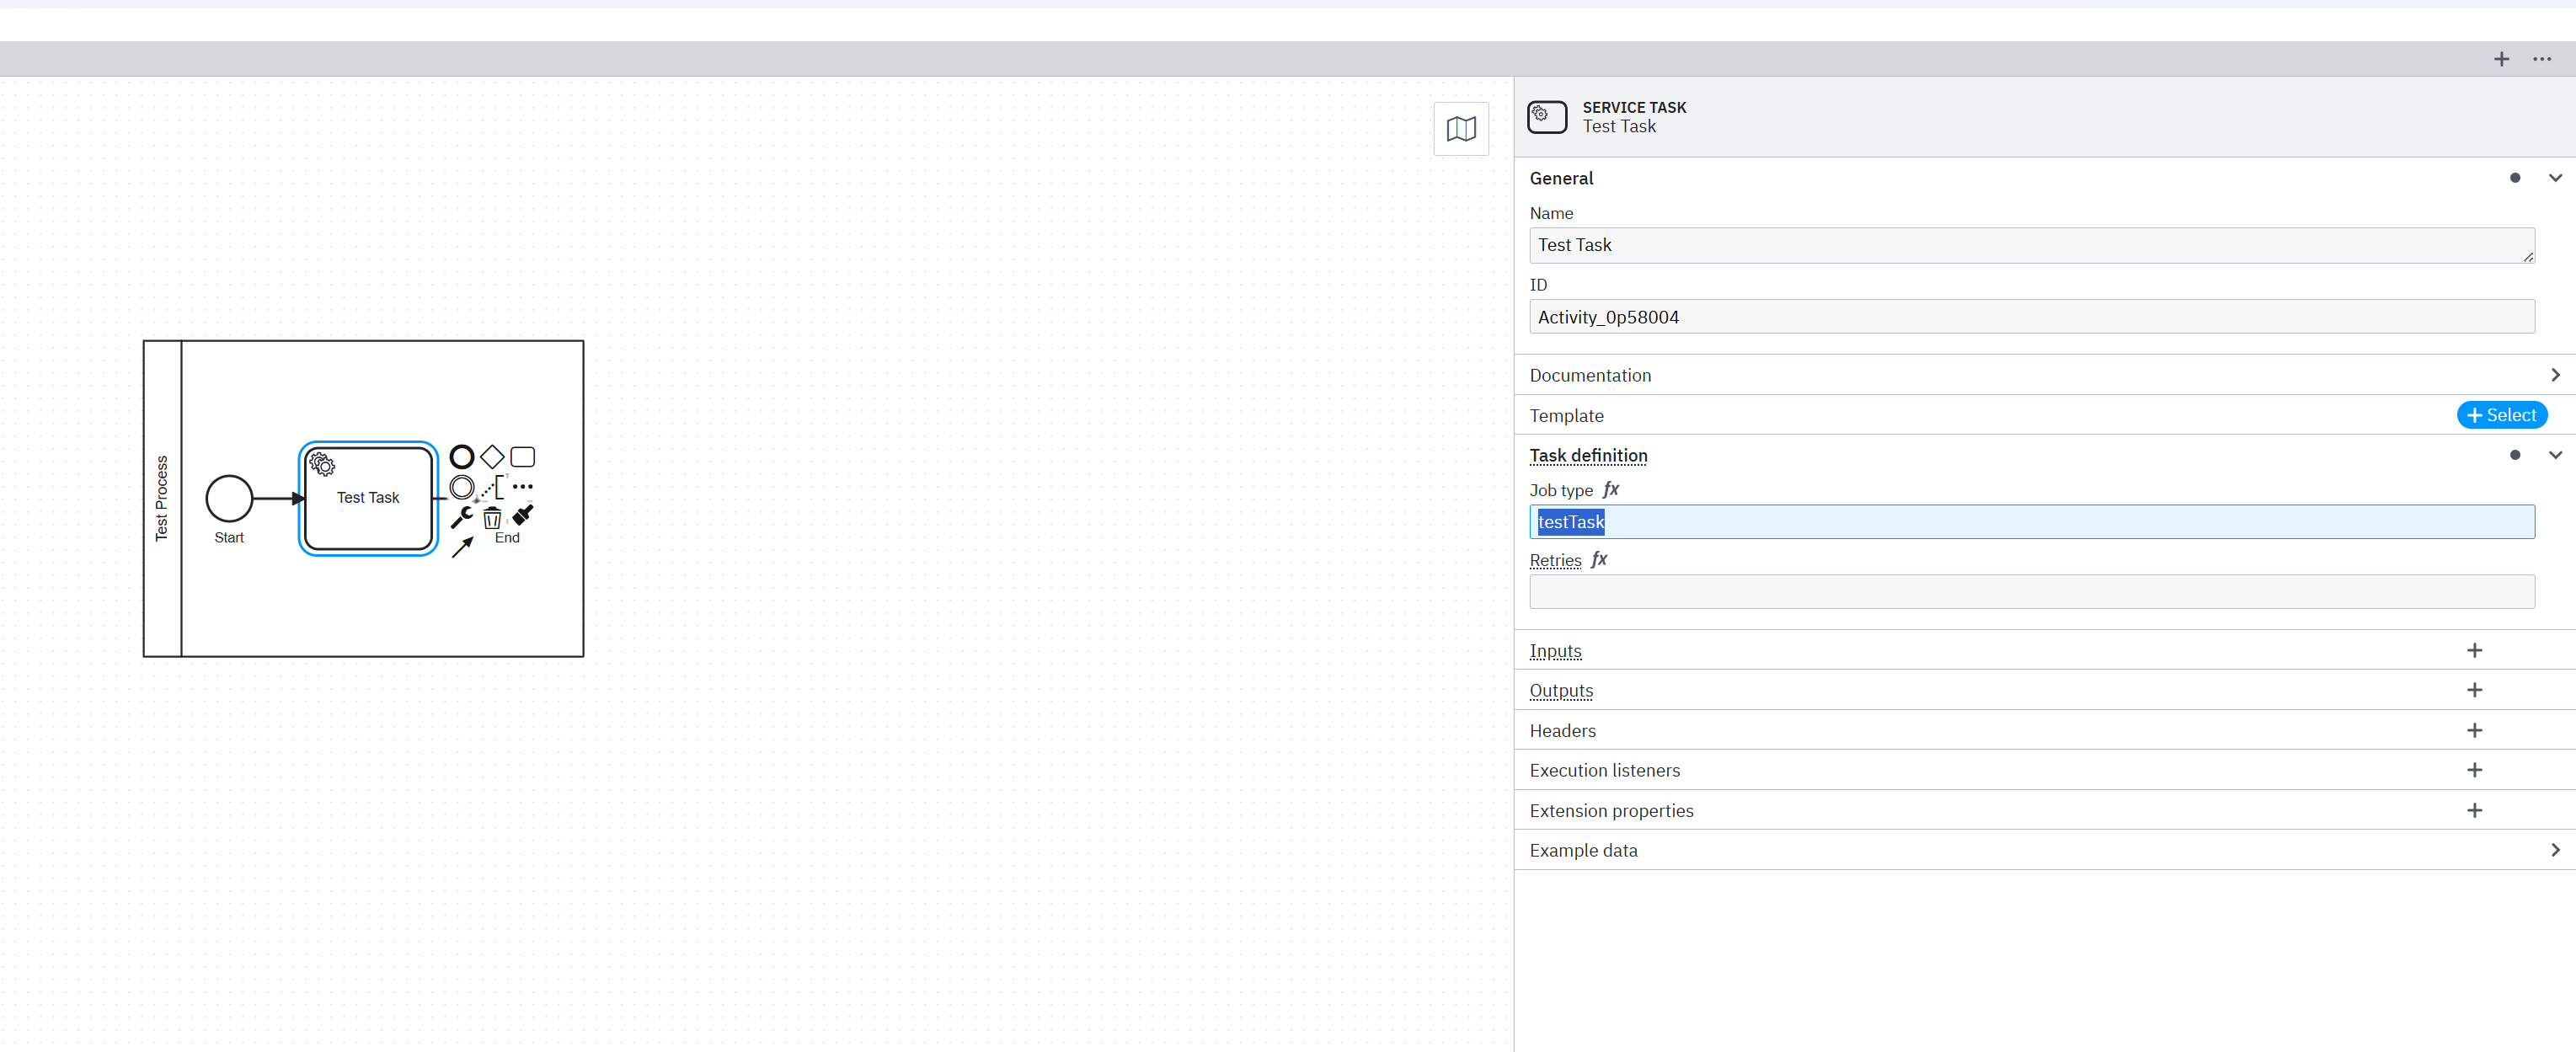Click the Start event circle
Image resolution: width=2576 pixels, height=1052 pixels.
[x=229, y=498]
